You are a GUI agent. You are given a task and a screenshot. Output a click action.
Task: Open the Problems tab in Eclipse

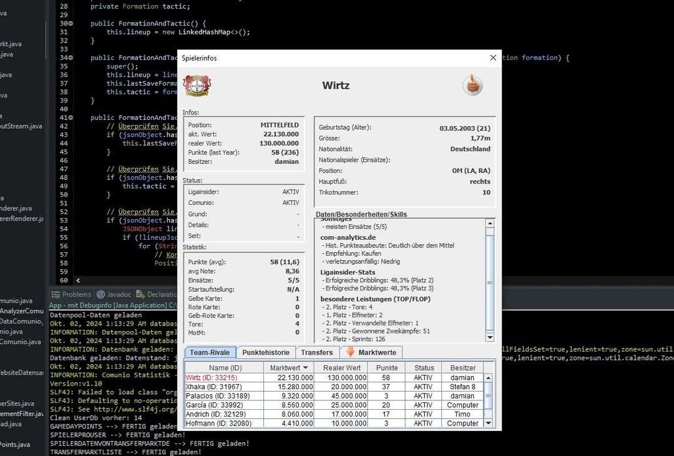(72, 294)
